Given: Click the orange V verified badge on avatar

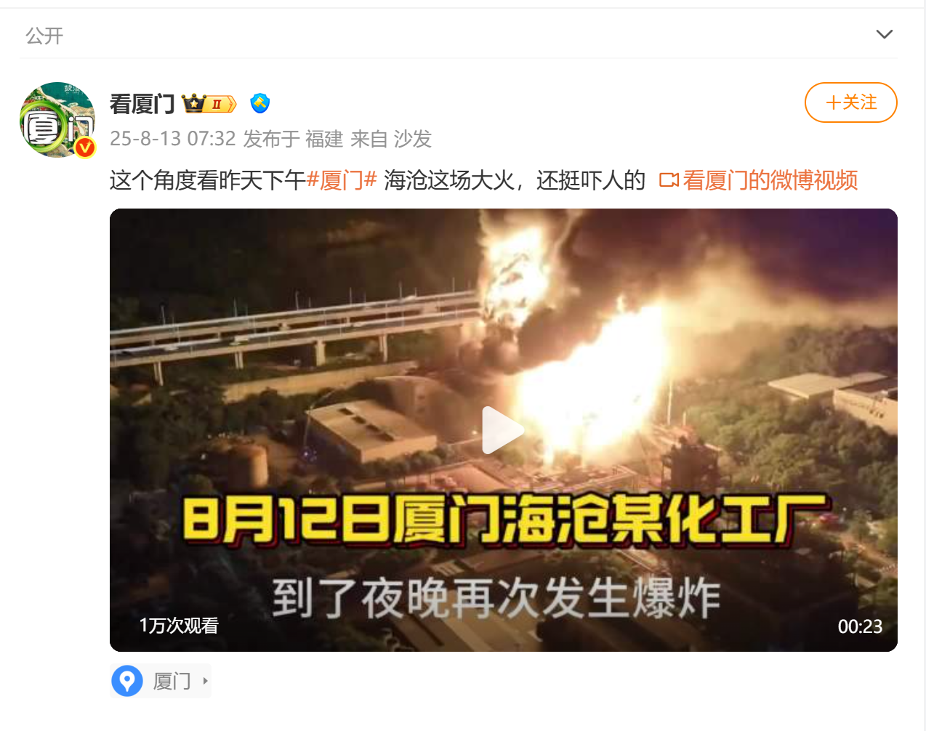Looking at the screenshot, I should [x=85, y=148].
